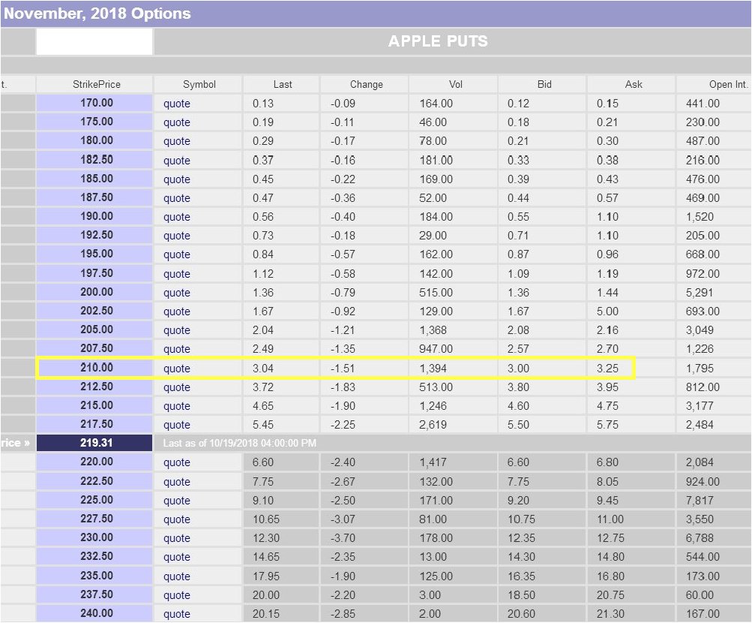752x623 pixels.
Task: Select the 441.00 open interest cell
Action: pos(714,103)
